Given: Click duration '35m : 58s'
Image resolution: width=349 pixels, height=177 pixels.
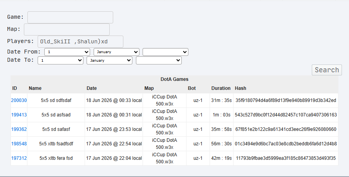Looking at the screenshot, I should (x=221, y=129).
